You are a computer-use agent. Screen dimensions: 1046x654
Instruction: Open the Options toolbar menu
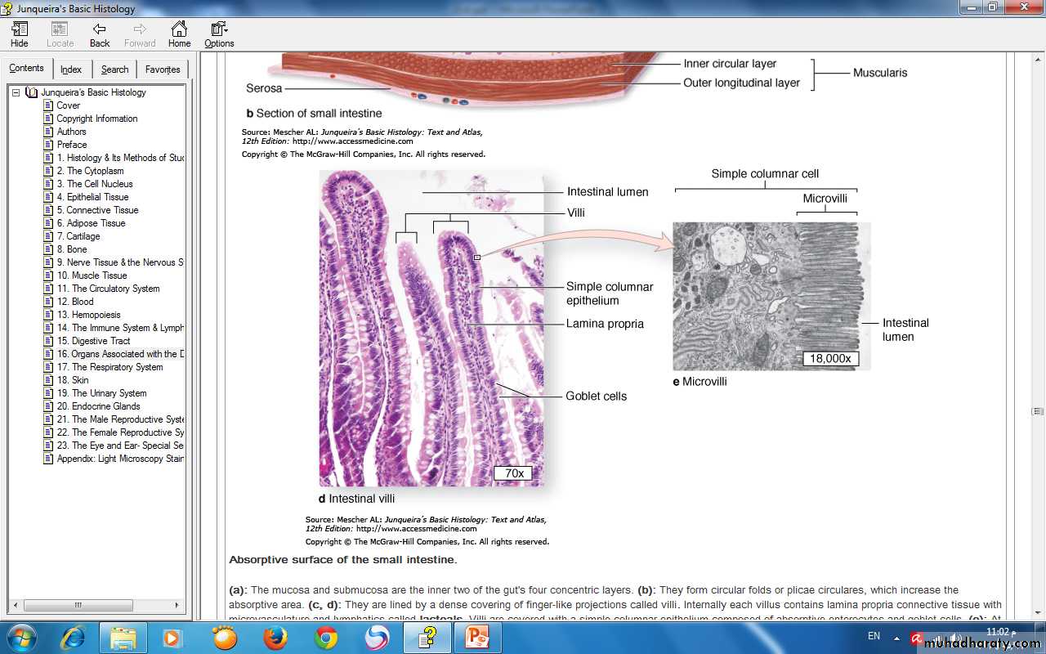click(x=219, y=34)
